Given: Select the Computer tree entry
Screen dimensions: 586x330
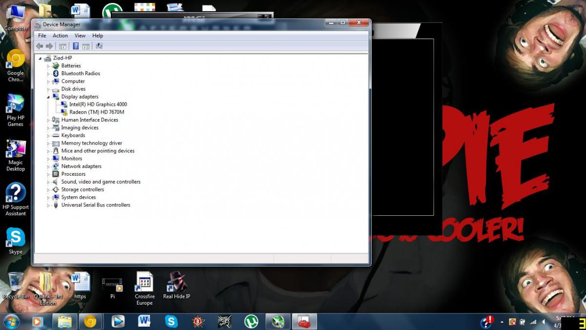Looking at the screenshot, I should coord(73,81).
